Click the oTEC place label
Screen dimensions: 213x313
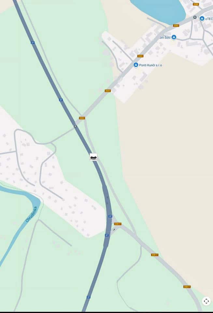click(x=209, y=19)
